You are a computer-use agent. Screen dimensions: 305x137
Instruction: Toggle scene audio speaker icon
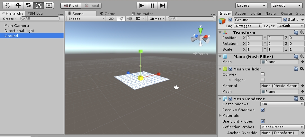(x=130, y=19)
